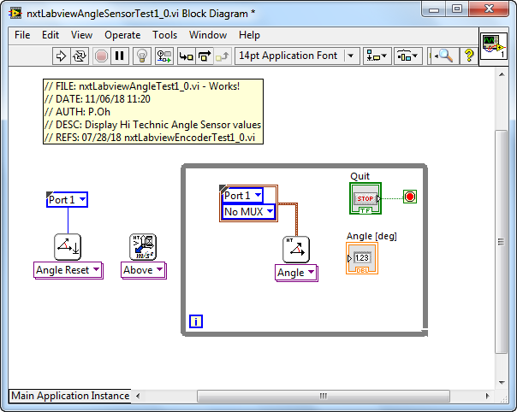This screenshot has height=412, width=517.
Task: Toggle Highlight Execution light bulb
Action: tap(142, 56)
